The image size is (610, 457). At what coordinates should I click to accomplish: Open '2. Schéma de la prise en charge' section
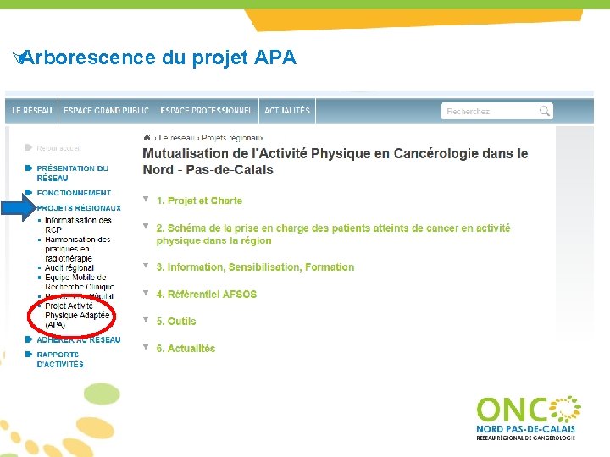pos(333,234)
